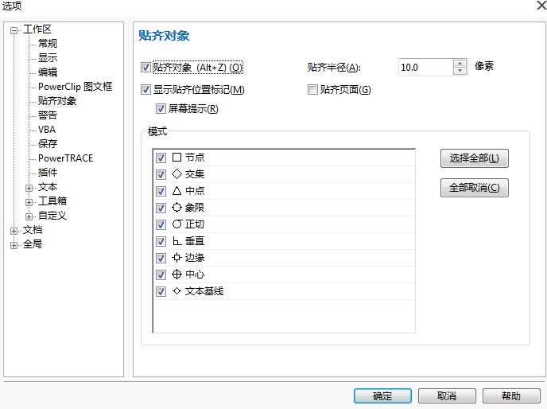Uncheck the 边缘 mode checkbox
The image size is (547, 409).
tap(161, 258)
